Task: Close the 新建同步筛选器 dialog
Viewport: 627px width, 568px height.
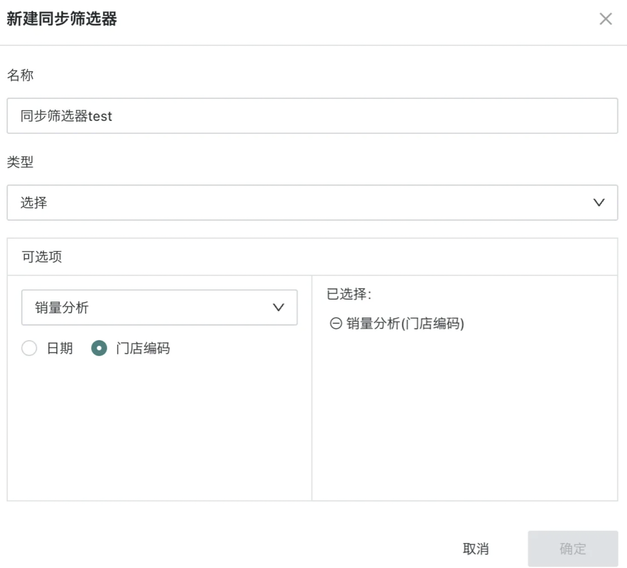Action: pyautogui.click(x=605, y=19)
